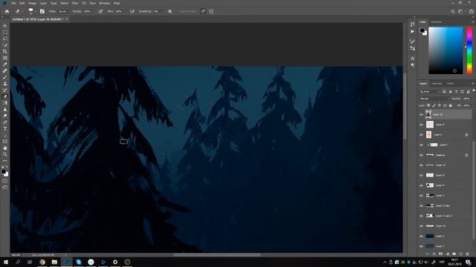
Task: Select the Lasso tool
Action: pos(5,39)
